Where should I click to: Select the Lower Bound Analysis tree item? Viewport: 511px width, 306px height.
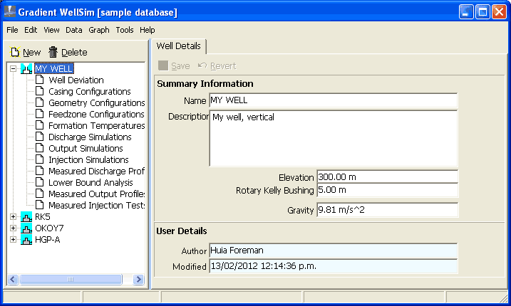tap(91, 183)
